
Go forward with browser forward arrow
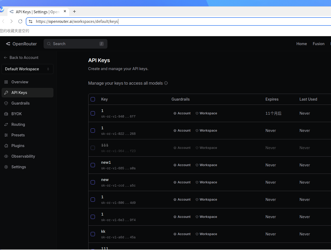(11, 21)
